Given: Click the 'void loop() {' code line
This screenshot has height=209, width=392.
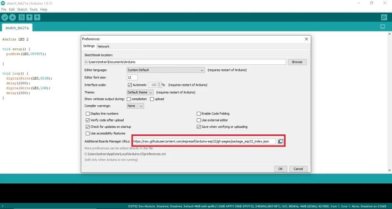Looking at the screenshot, I should 15,73.
